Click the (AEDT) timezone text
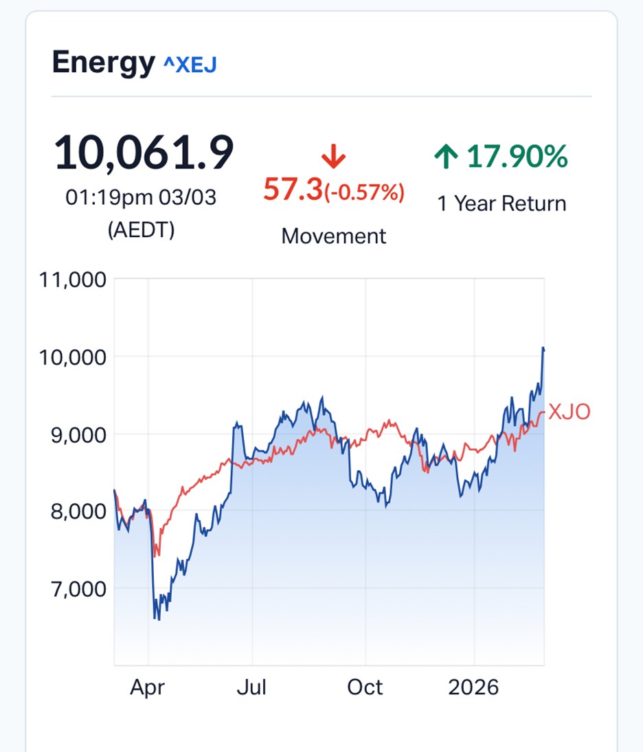 coord(141,230)
